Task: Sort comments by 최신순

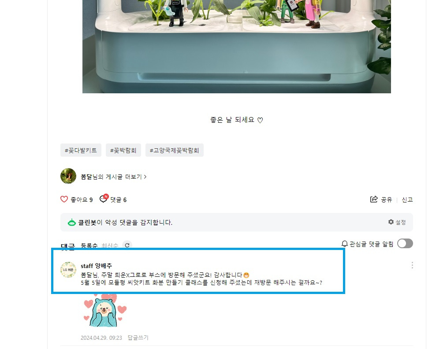Action: [110, 246]
